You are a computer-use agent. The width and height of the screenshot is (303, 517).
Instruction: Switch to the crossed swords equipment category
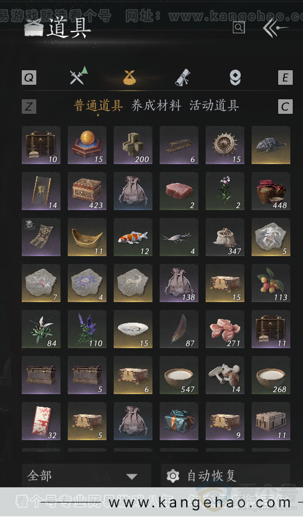[79, 76]
